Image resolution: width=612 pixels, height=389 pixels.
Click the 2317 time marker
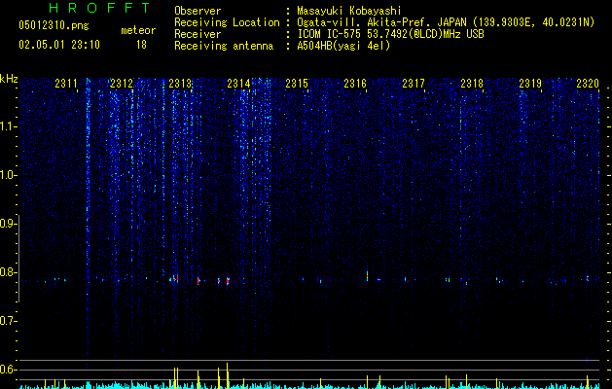pos(414,84)
